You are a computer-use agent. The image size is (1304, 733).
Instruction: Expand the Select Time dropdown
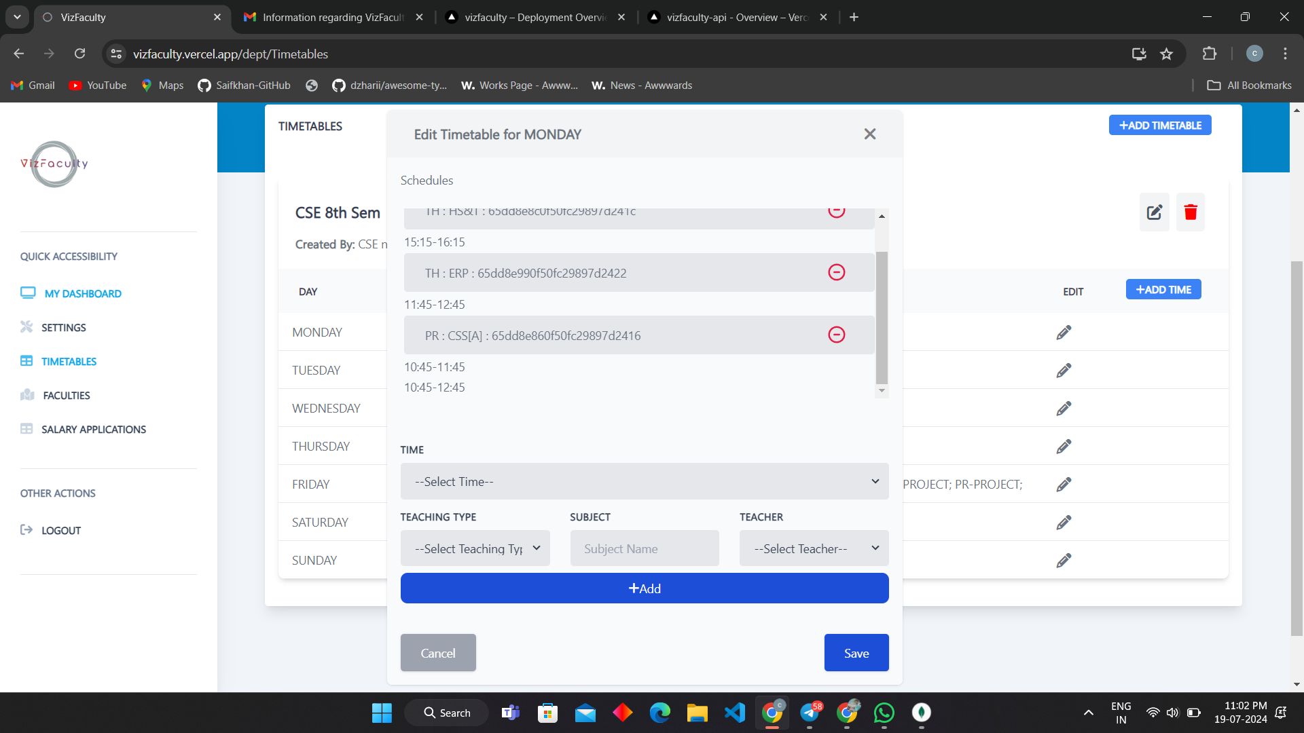point(645,481)
